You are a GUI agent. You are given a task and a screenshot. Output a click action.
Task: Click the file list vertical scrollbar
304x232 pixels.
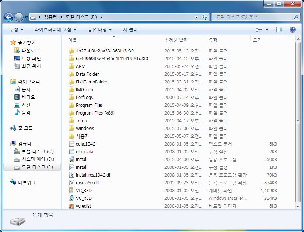click(298, 122)
